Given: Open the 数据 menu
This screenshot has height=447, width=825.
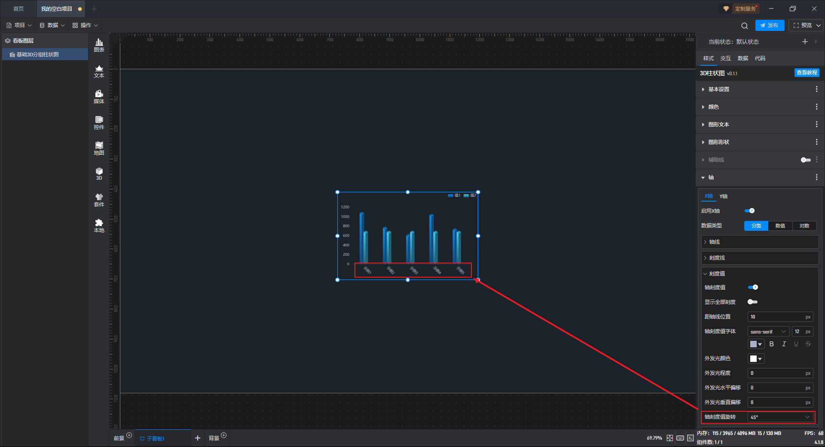Looking at the screenshot, I should tap(52, 25).
